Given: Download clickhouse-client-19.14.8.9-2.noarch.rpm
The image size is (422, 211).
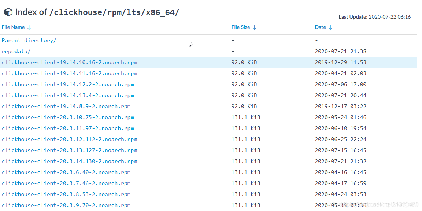Looking at the screenshot, I should coord(66,106).
